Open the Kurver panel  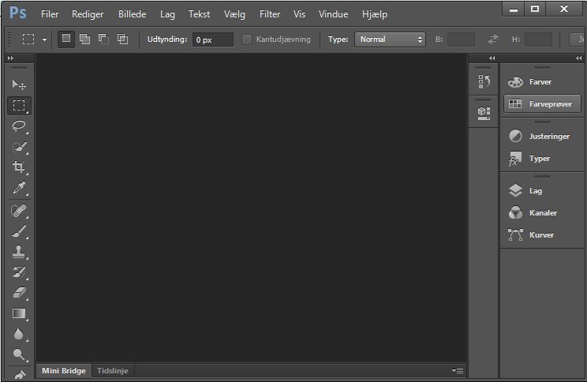(x=542, y=235)
